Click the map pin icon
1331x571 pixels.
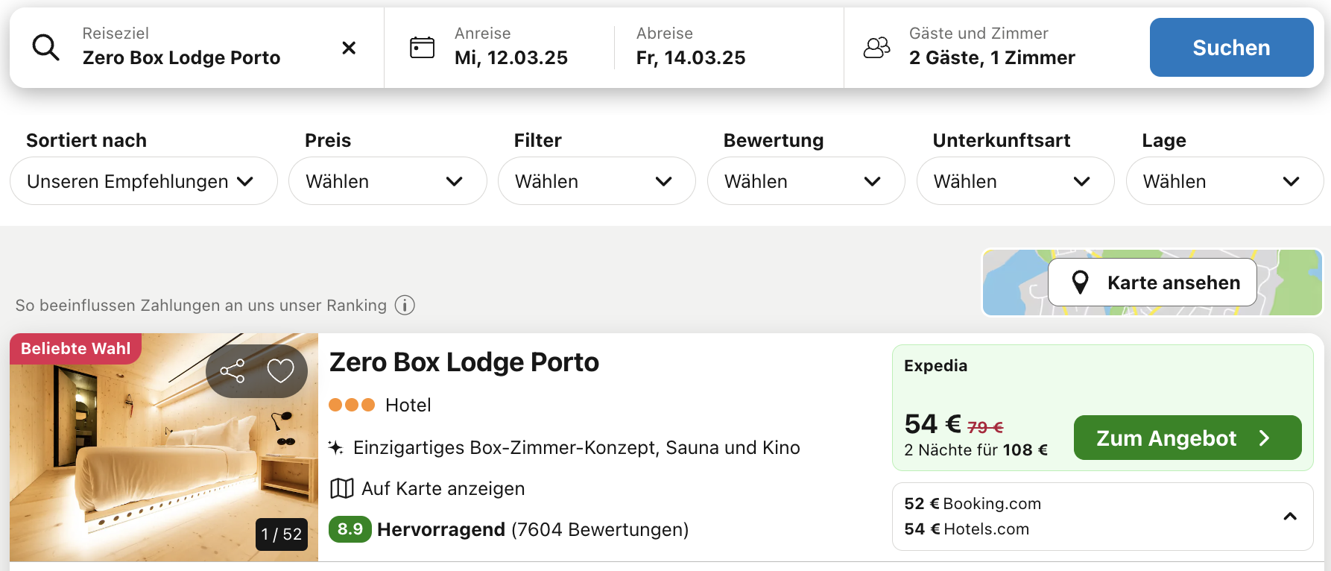point(1080,283)
